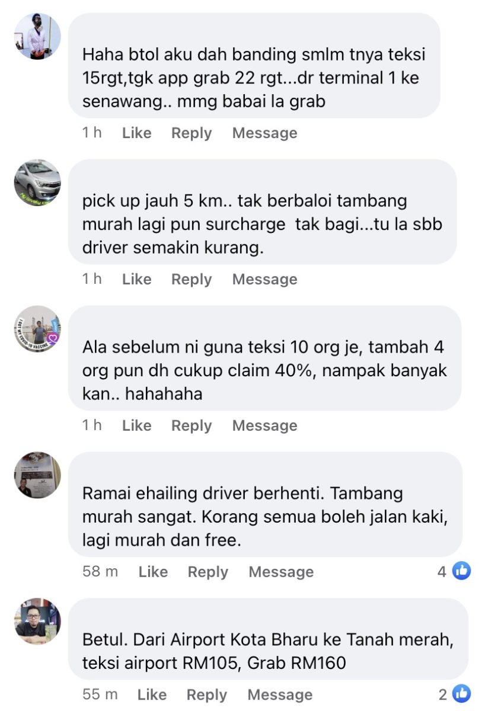Open the silver car commenter avatar
The image size is (485, 711).
(37, 182)
